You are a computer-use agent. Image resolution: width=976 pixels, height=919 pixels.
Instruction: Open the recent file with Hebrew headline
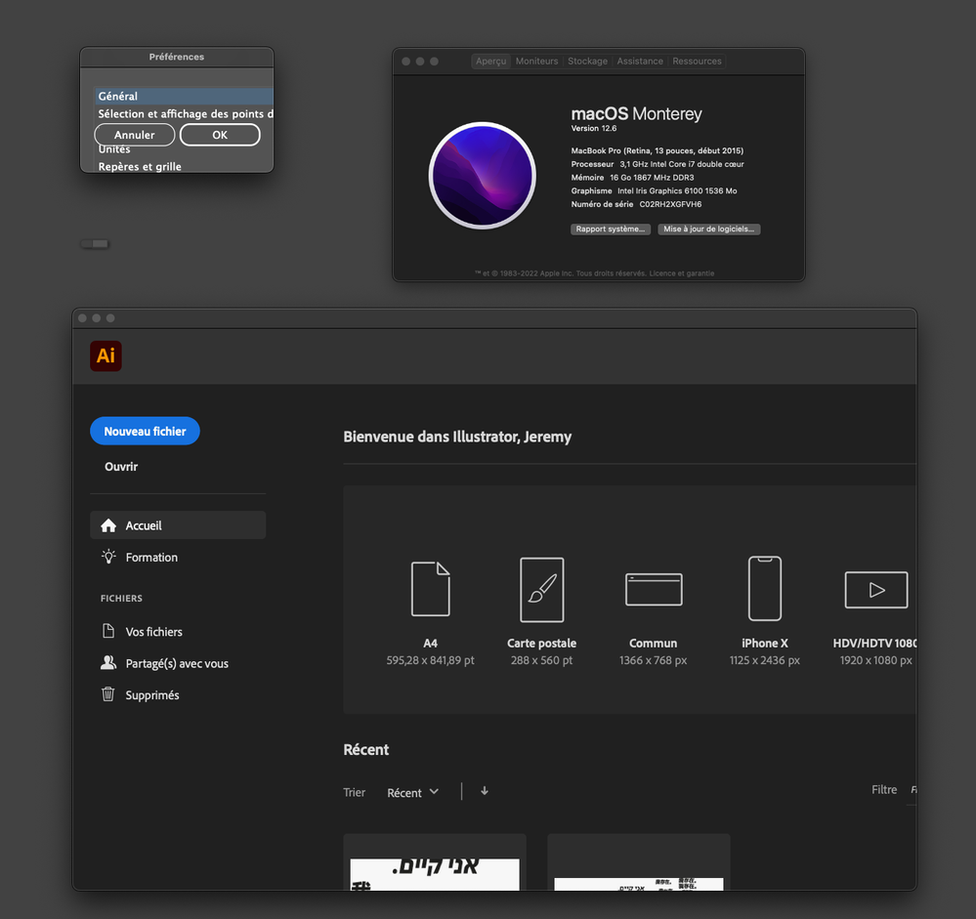(435, 862)
